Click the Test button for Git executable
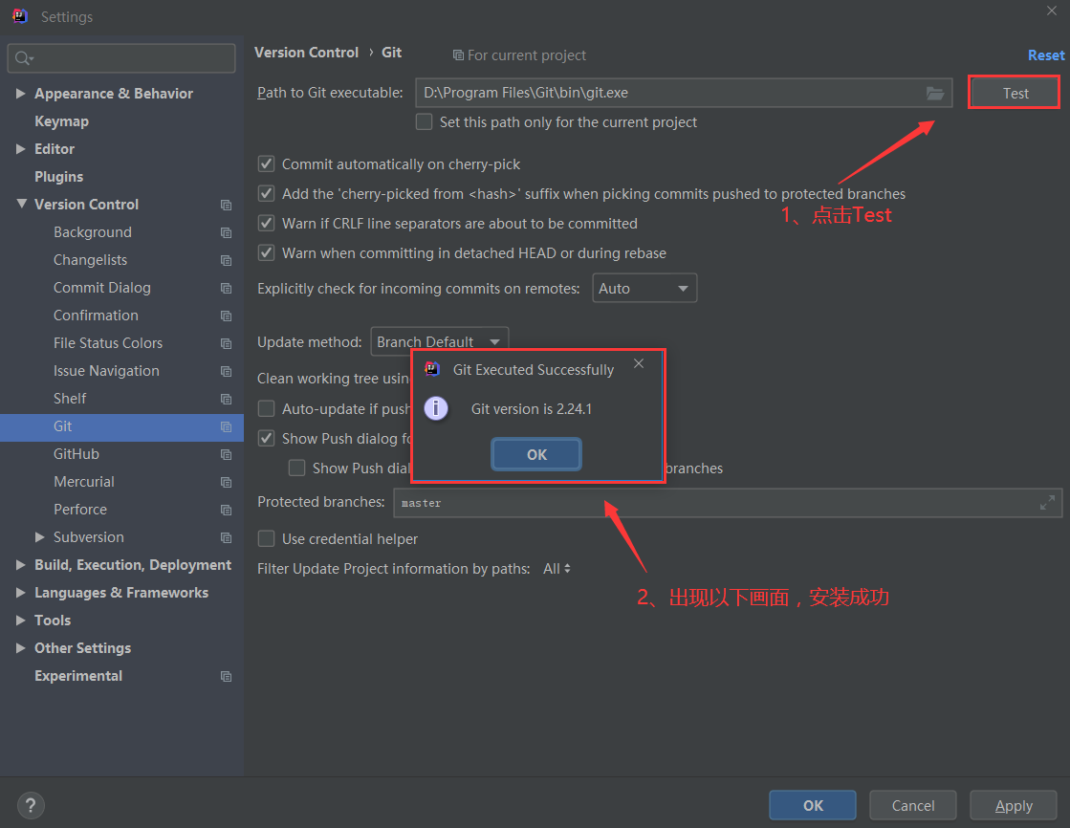This screenshot has width=1070, height=828. [1015, 93]
